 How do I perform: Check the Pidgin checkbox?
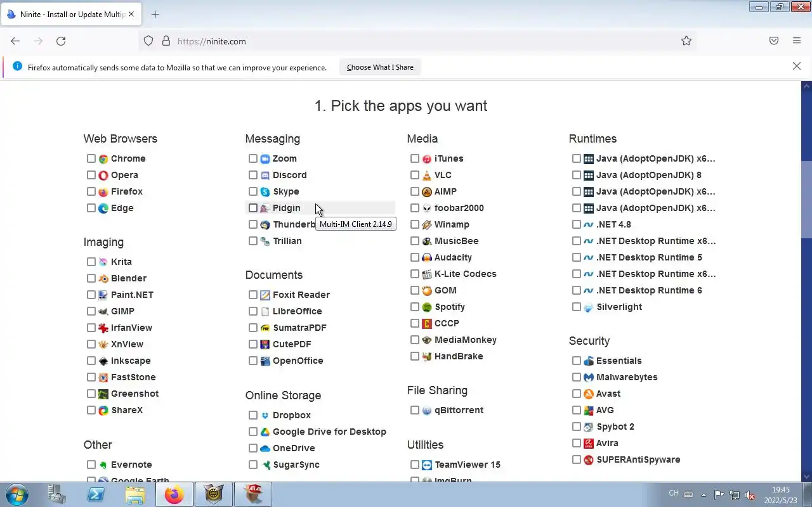253,208
